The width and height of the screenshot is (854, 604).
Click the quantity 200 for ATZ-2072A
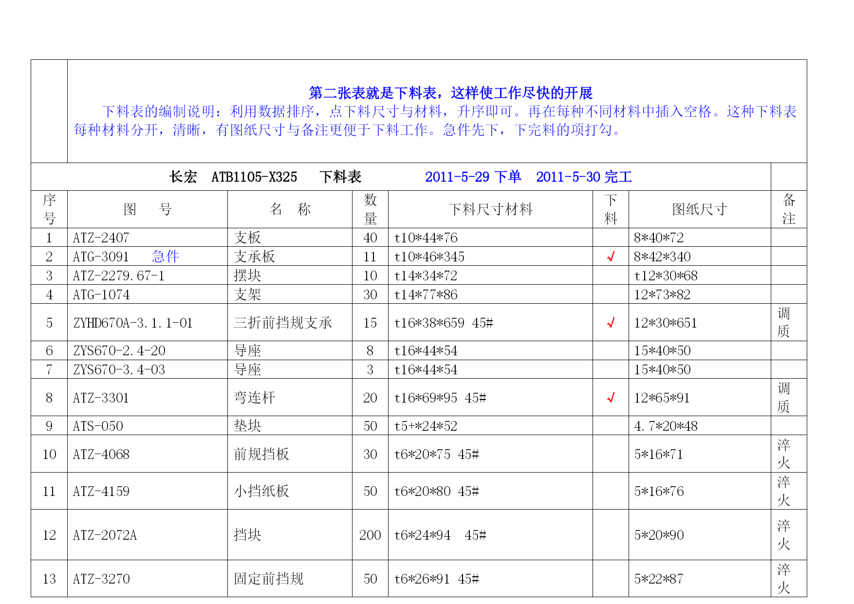(370, 535)
